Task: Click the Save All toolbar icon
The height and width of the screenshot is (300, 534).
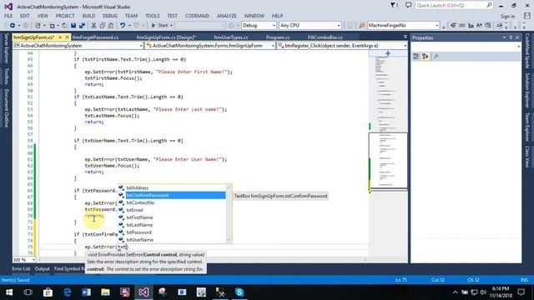Action: (x=82, y=26)
